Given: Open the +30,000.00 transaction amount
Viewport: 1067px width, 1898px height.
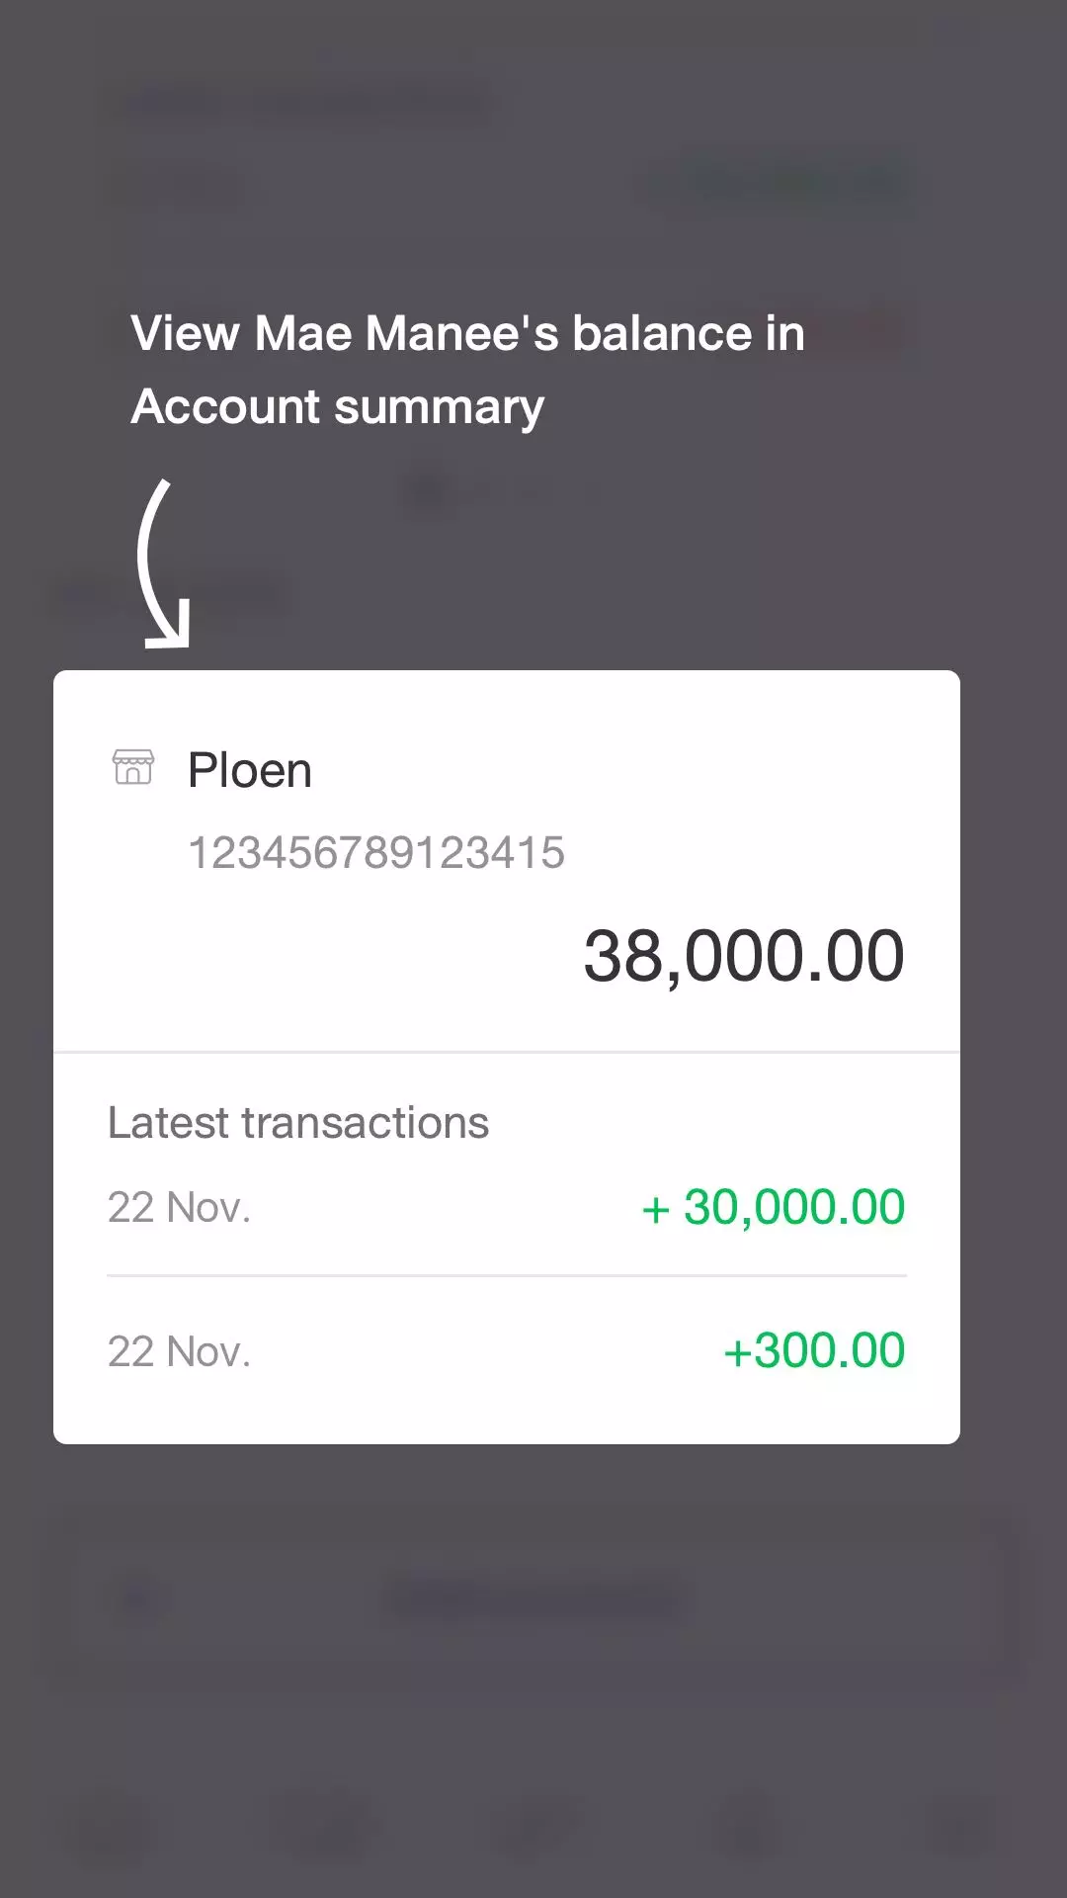Looking at the screenshot, I should point(773,1207).
